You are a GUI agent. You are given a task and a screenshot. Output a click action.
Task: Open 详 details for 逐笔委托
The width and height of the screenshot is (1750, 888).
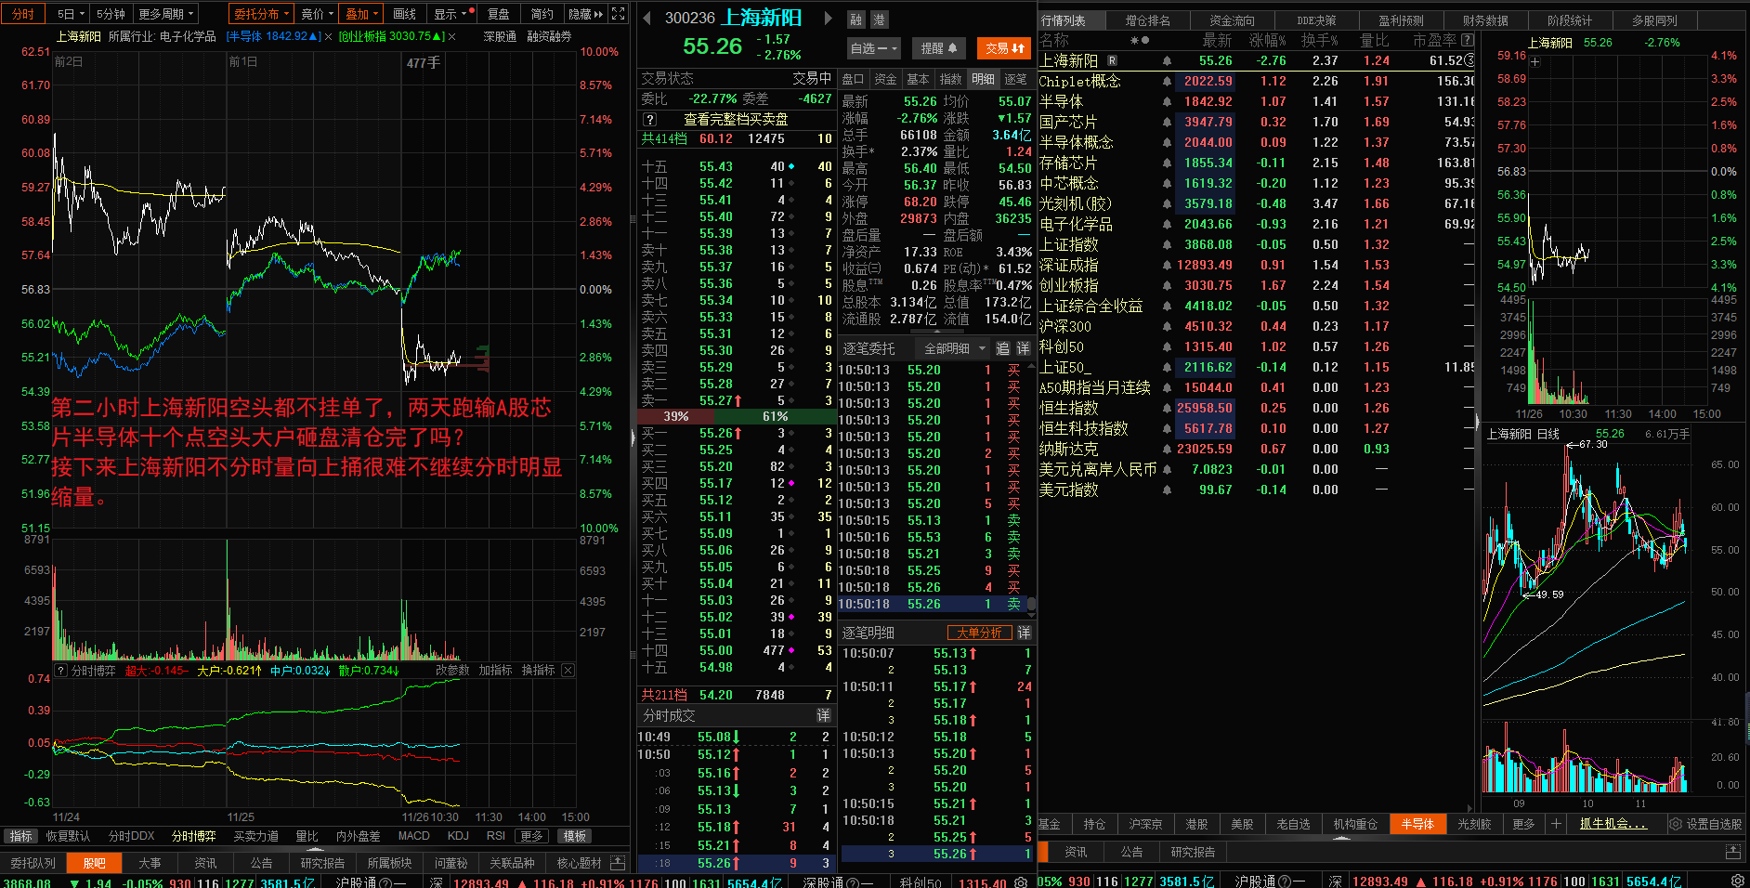pyautogui.click(x=1024, y=348)
